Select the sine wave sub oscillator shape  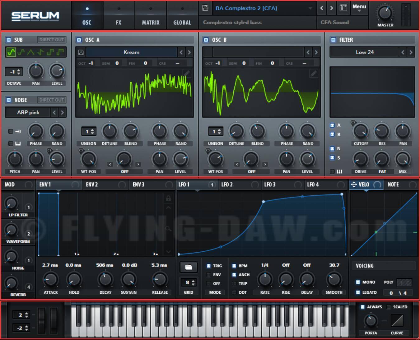(11, 52)
